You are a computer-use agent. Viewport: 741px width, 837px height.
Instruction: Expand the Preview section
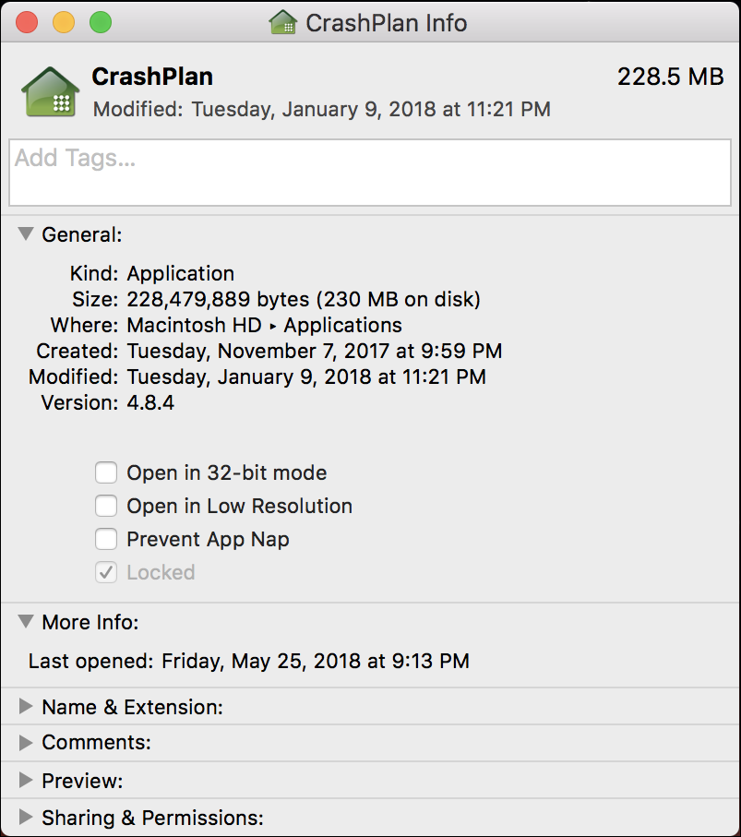26,781
